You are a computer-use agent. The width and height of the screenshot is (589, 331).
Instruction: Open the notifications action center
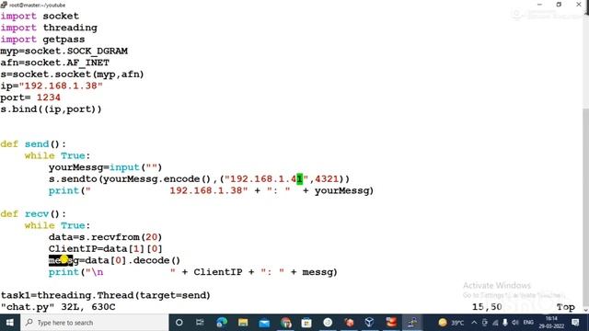pyautogui.click(x=575, y=323)
